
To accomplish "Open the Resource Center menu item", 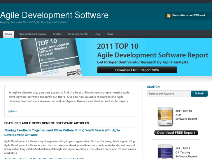I will 78,34.
